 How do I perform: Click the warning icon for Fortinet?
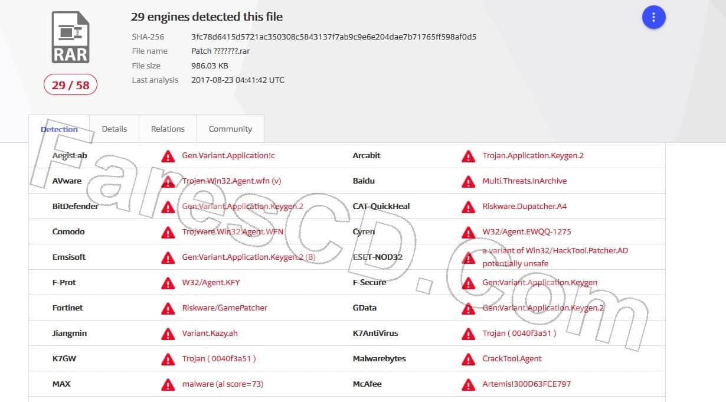[x=168, y=308]
